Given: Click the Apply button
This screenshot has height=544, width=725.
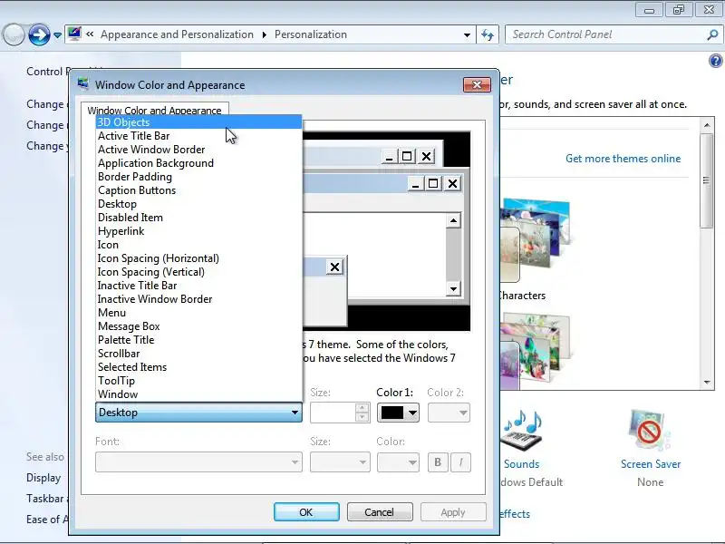Looking at the screenshot, I should point(453,512).
